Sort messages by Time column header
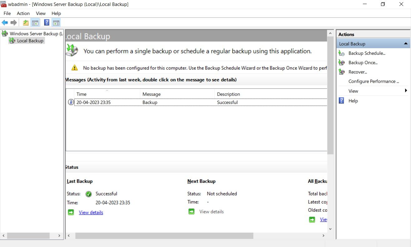Screen dimensions: 411x247 pyautogui.click(x=107, y=94)
